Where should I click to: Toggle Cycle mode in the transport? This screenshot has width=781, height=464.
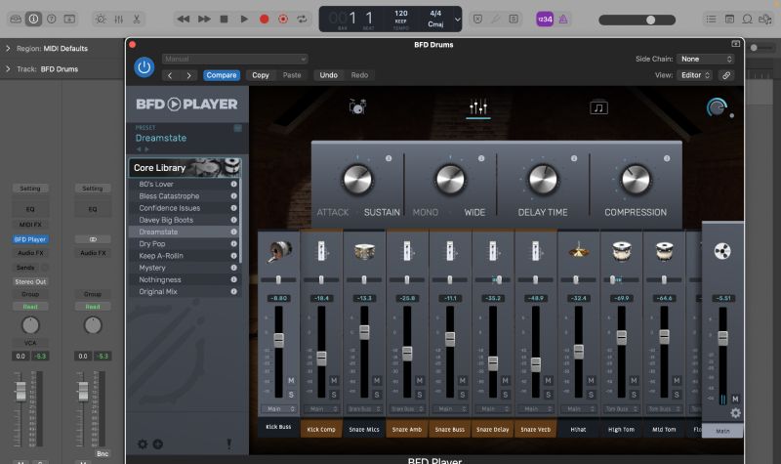302,19
